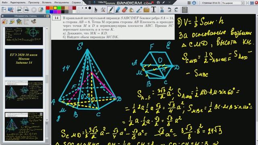The height and width of the screenshot is (145, 258).
Task: Take a Bandicam screenshot with camera icon
Action: pos(158,2)
